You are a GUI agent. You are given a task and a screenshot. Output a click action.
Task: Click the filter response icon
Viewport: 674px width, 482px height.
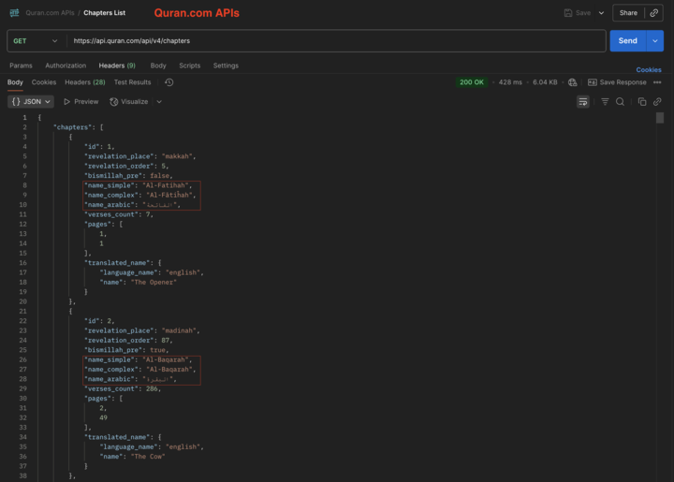point(605,101)
